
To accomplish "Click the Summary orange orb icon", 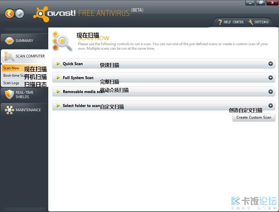I will [x=9, y=41].
